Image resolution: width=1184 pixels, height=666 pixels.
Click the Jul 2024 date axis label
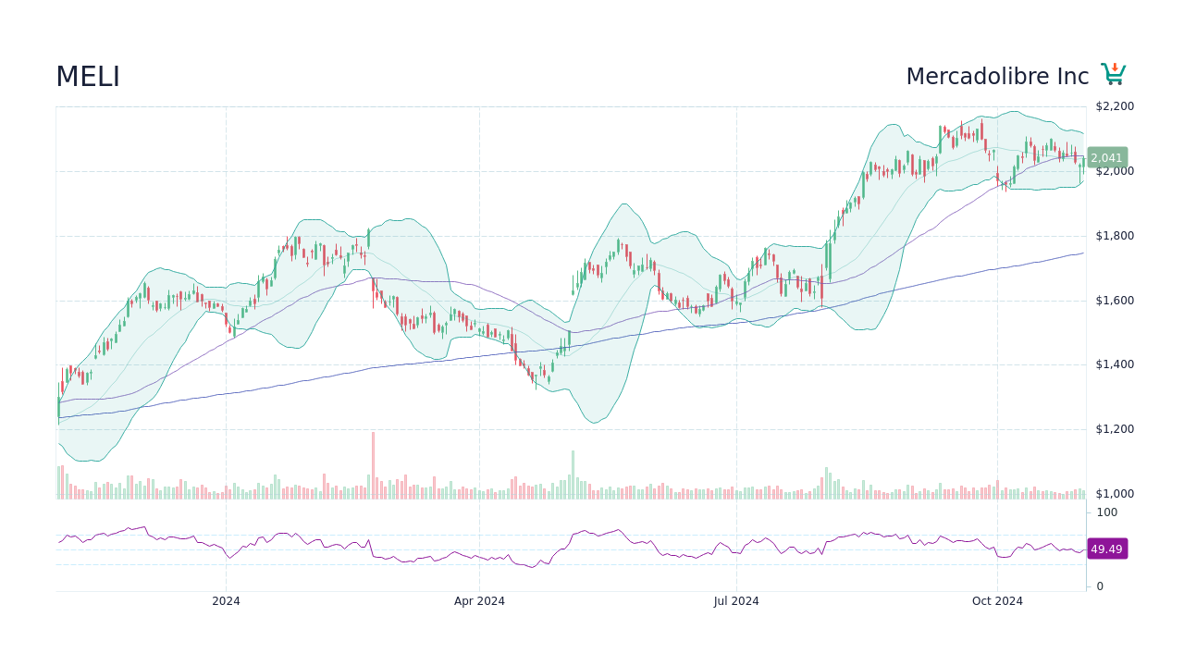point(736,601)
